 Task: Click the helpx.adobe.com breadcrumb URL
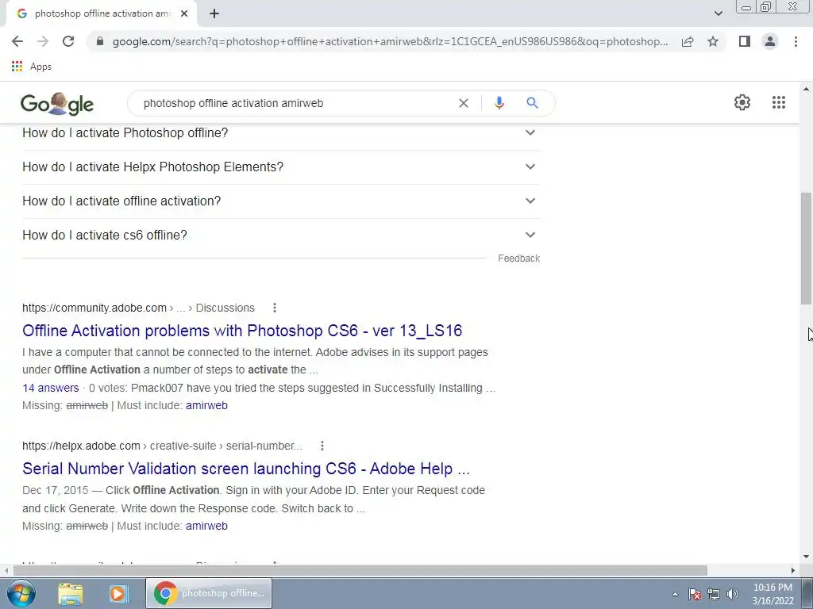pyautogui.click(x=162, y=446)
